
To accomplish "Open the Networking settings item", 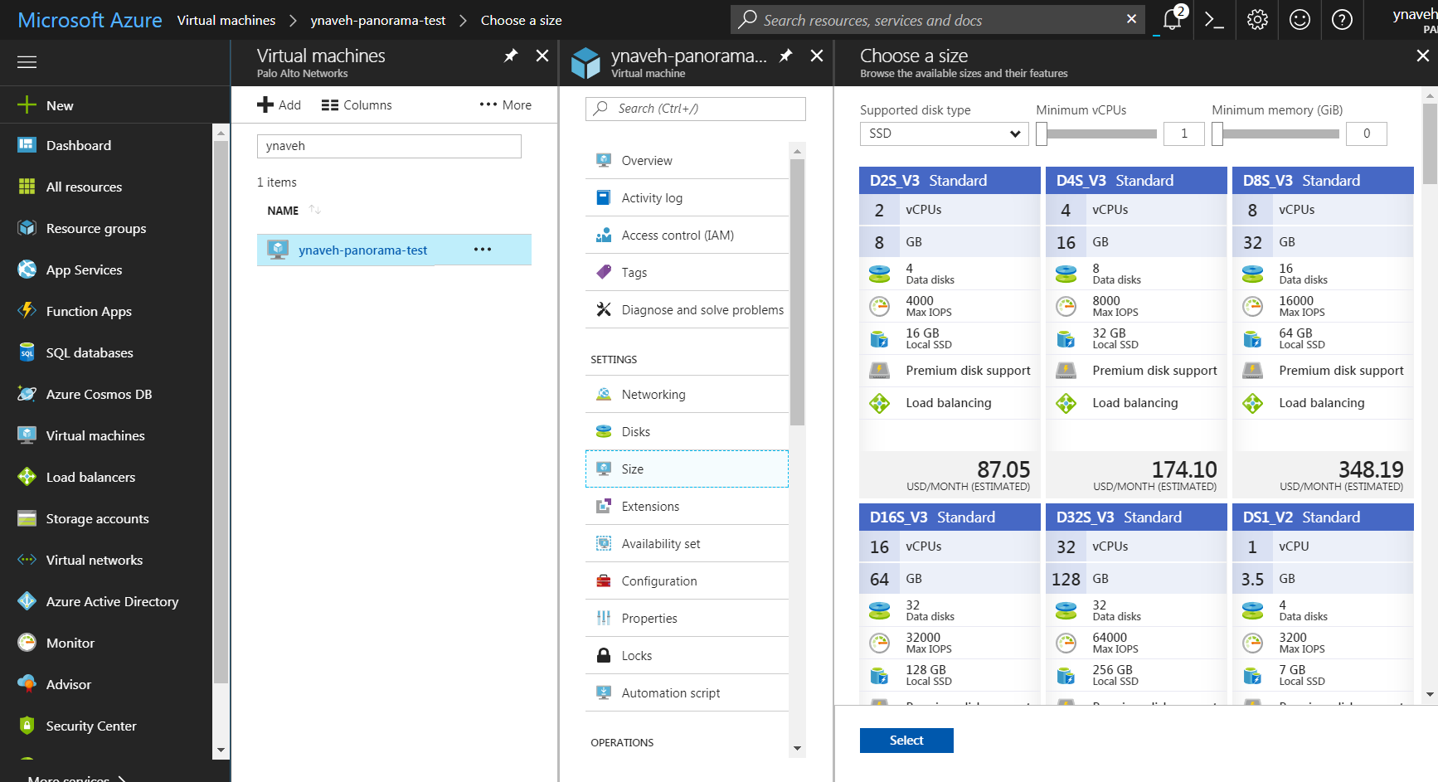I will (653, 395).
